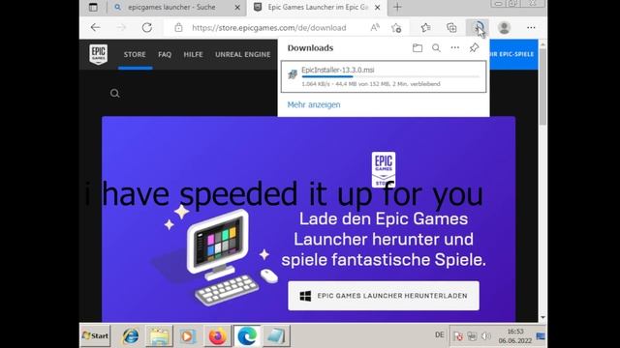
Task: Open a new tab with plus button
Action: point(397,7)
